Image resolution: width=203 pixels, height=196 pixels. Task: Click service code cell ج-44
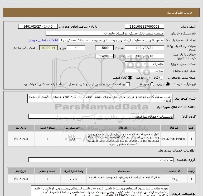[x=175, y=179]
